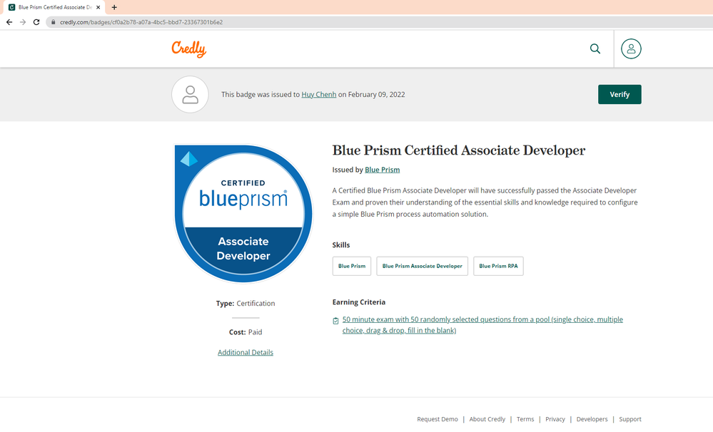Click the Credly logo

[x=188, y=49]
